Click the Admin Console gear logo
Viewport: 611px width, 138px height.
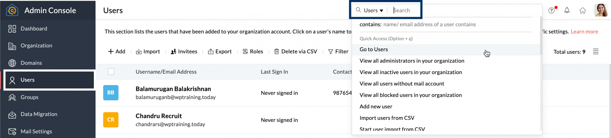coord(12,10)
